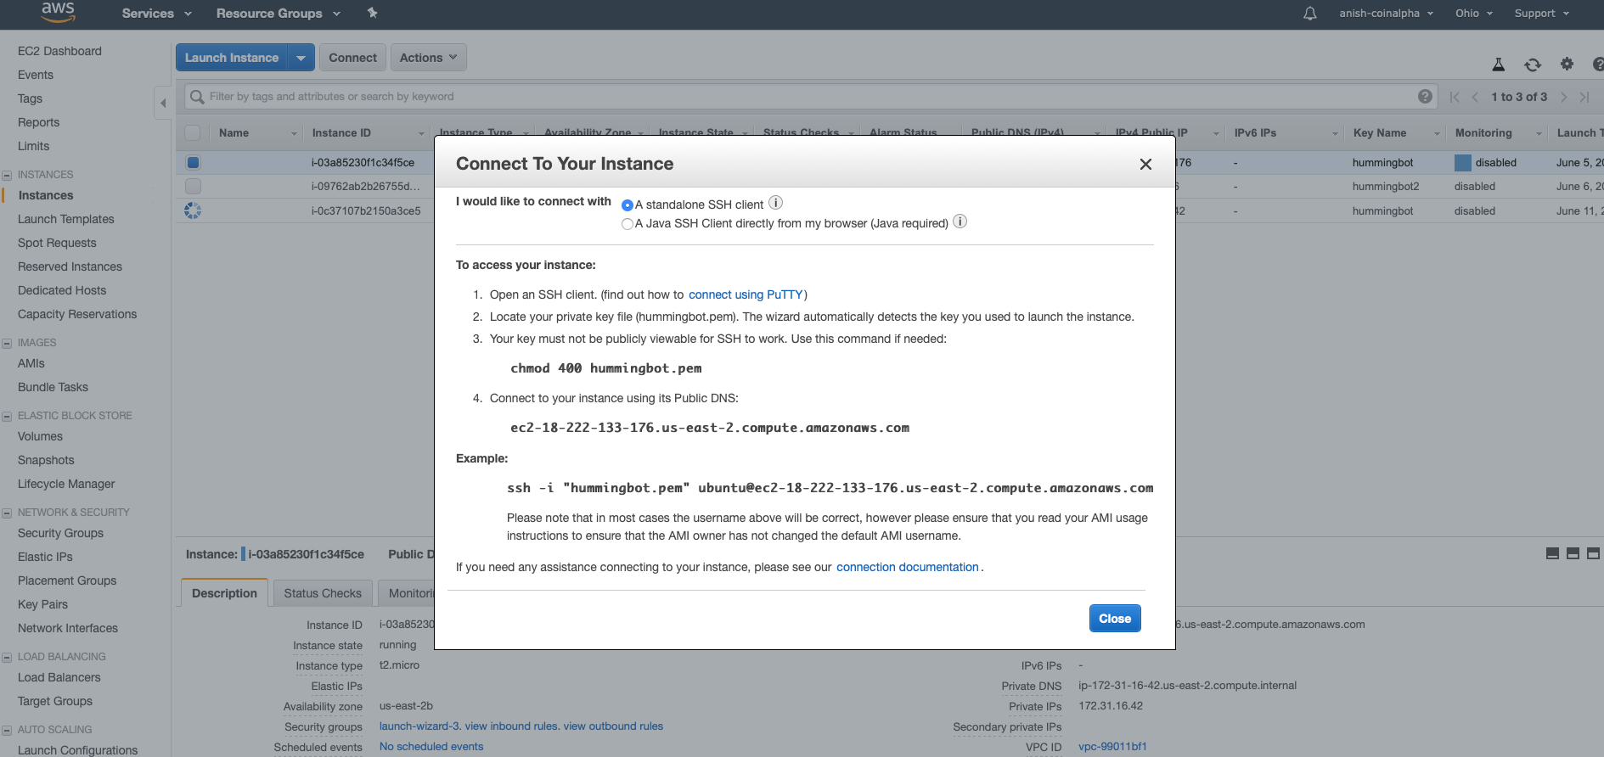Click the pin shortcut icon in top bar
This screenshot has width=1604, height=757.
pyautogui.click(x=372, y=13)
